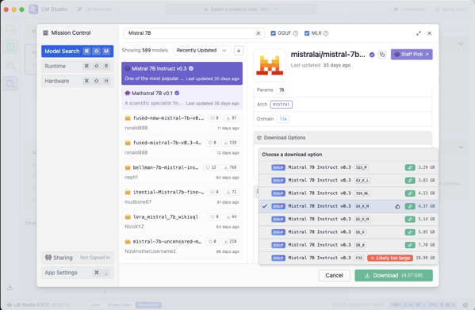Viewport: 475px width, 310px height.
Task: Open the mistral-7b-uncensored result by NotAnotherUsername2
Action: point(182,246)
